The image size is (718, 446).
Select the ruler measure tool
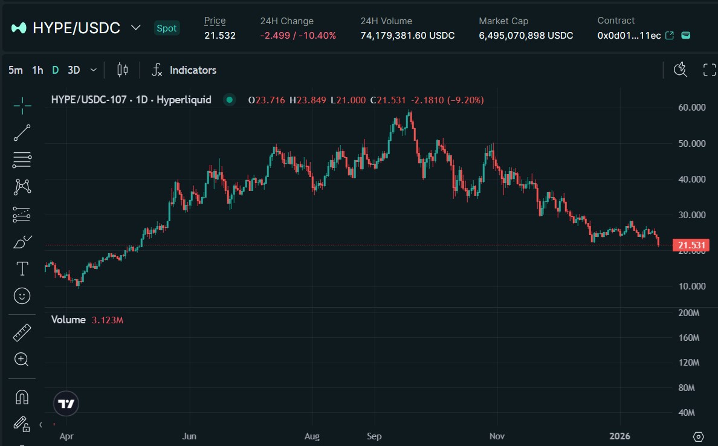[x=22, y=331]
